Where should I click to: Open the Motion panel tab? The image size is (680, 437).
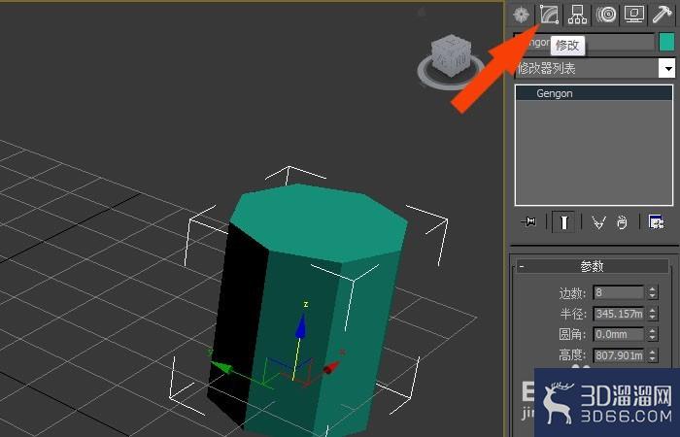coord(606,15)
